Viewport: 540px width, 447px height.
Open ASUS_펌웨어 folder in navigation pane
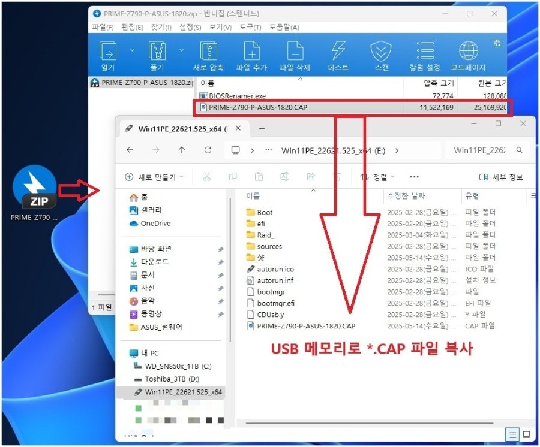[x=155, y=327]
